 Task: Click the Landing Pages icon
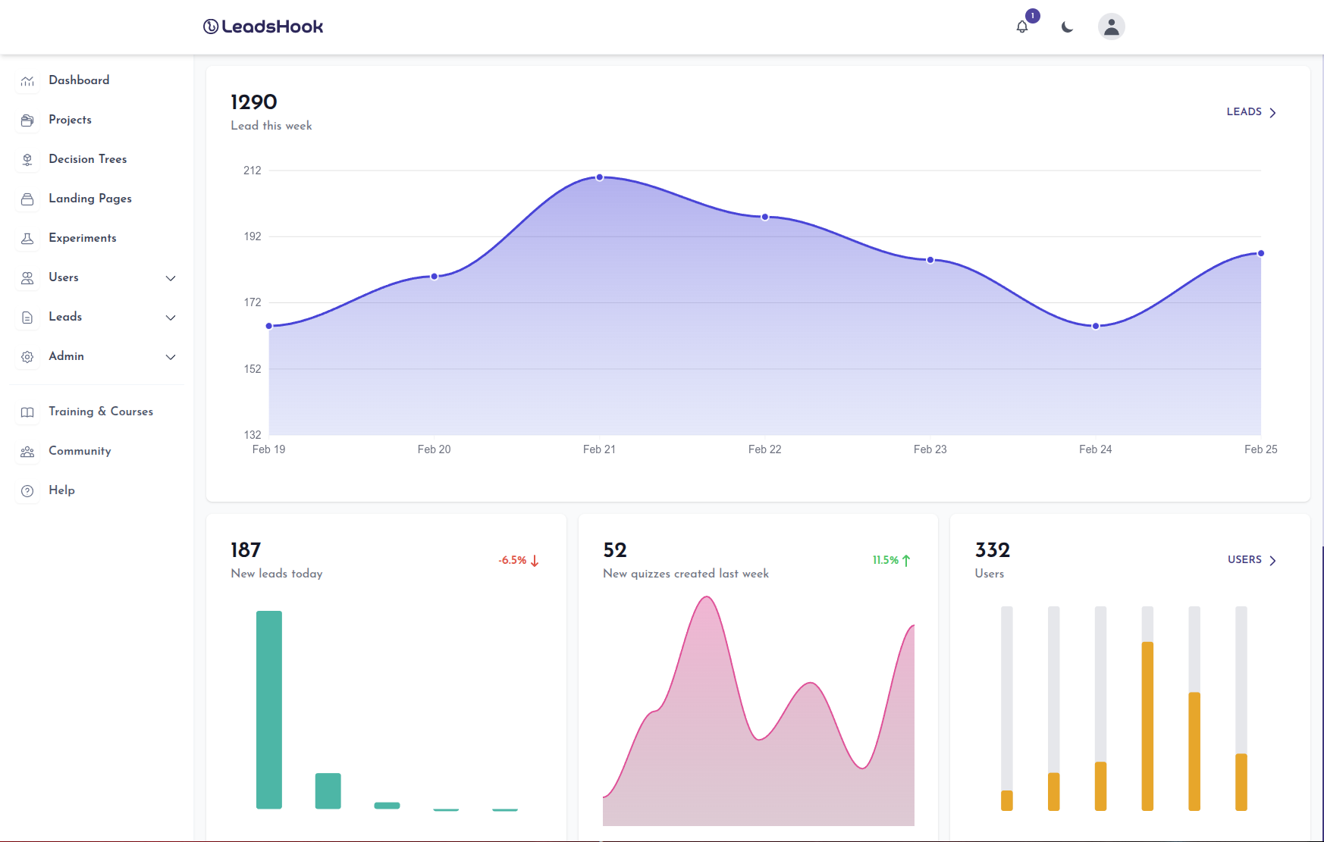point(27,199)
